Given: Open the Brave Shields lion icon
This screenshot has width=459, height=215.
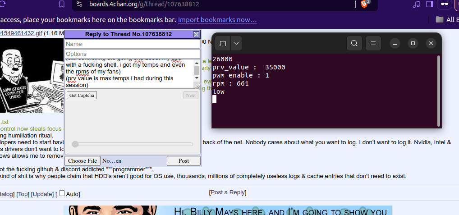Looking at the screenshot, I should (x=364, y=4).
